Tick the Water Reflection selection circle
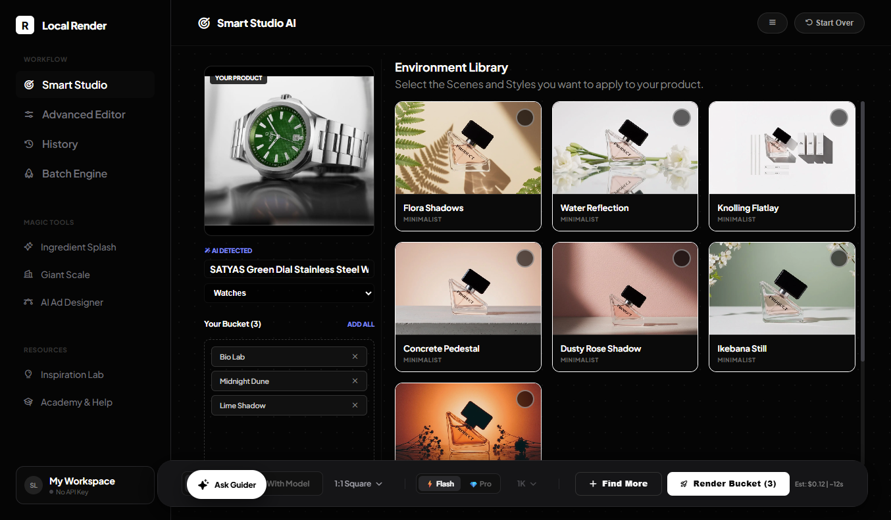The width and height of the screenshot is (891, 520). (682, 118)
